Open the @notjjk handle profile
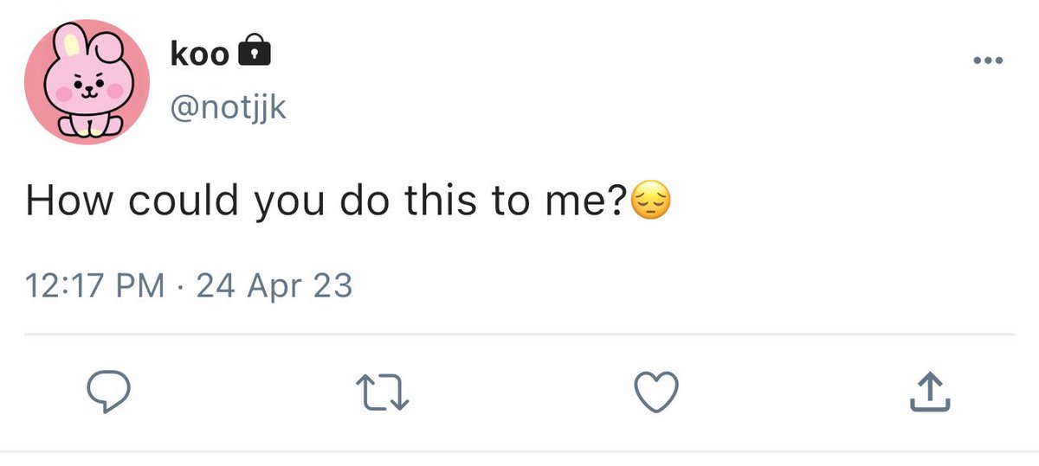The image size is (1039, 466). click(229, 106)
